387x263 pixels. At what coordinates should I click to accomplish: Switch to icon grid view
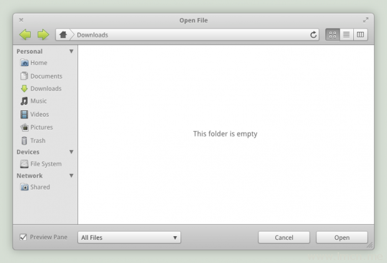click(333, 35)
